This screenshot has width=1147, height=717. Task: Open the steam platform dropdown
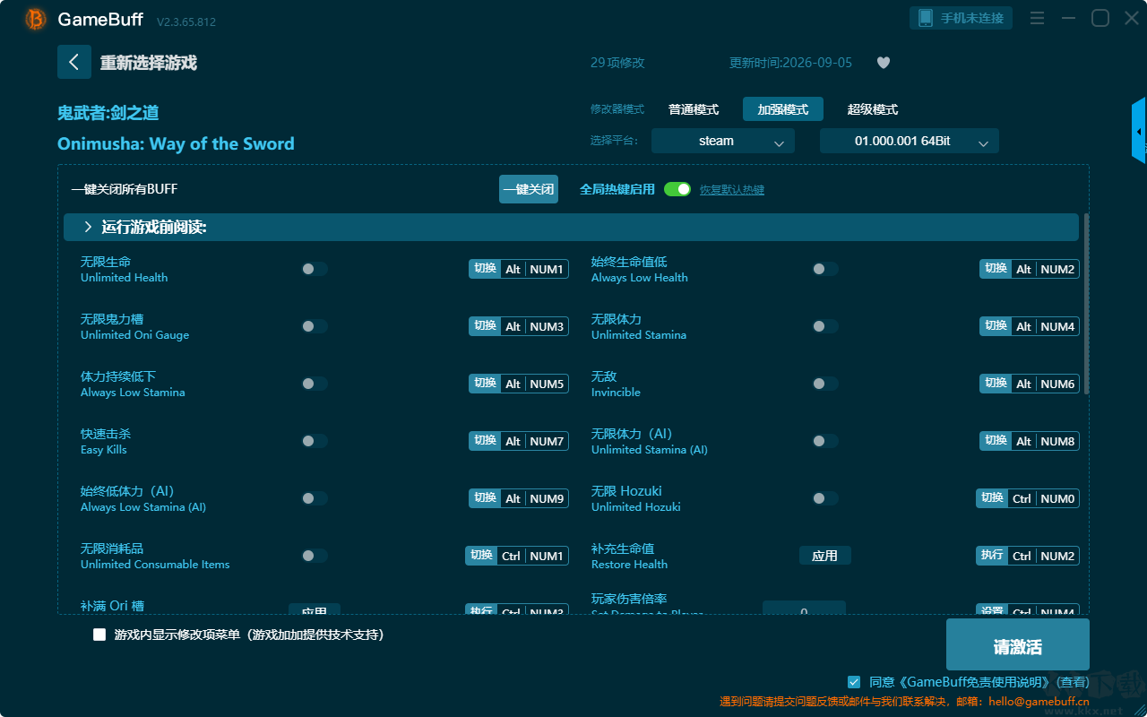pos(723,141)
